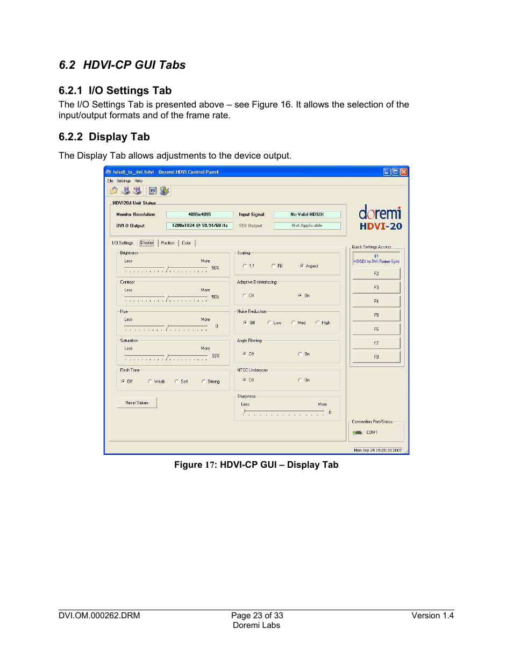Open the settings wizard toolbar icon
The height and width of the screenshot is (664, 513).
165,191
